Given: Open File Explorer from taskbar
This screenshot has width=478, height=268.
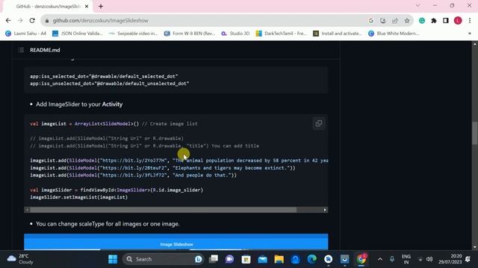Looking at the screenshot, I should click(279, 259).
